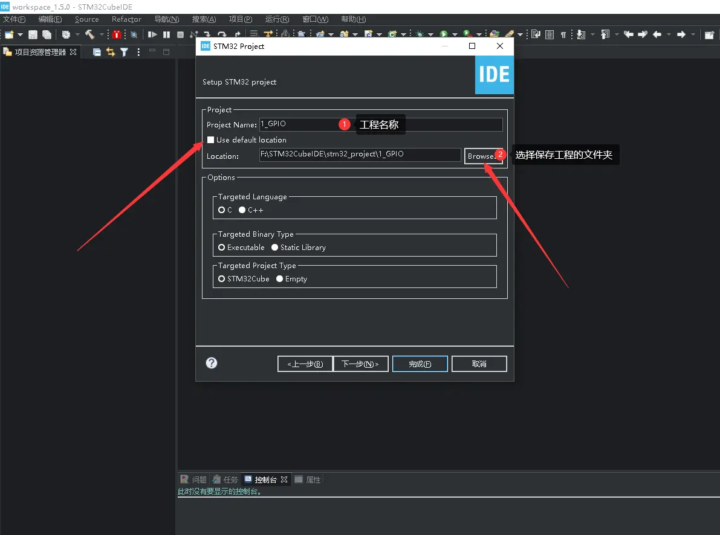720x535 pixels.
Task: Open the dropdown arrow beside new file icon
Action: pos(20,35)
